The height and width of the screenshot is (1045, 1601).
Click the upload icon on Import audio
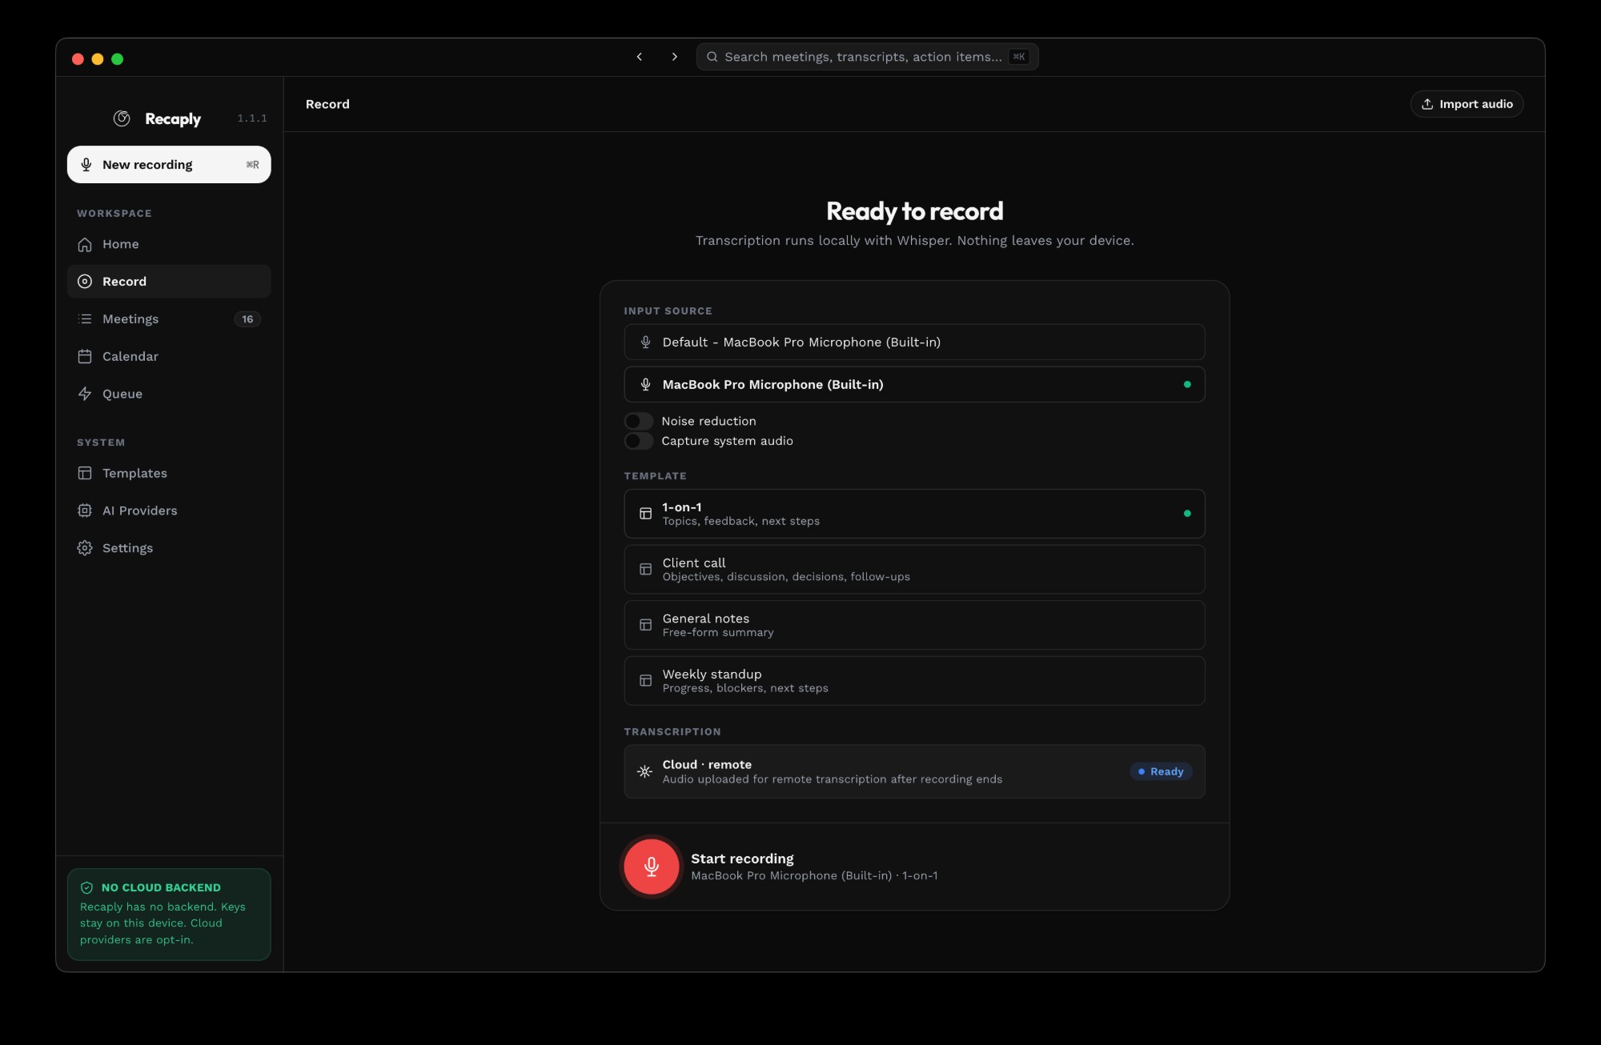1427,104
